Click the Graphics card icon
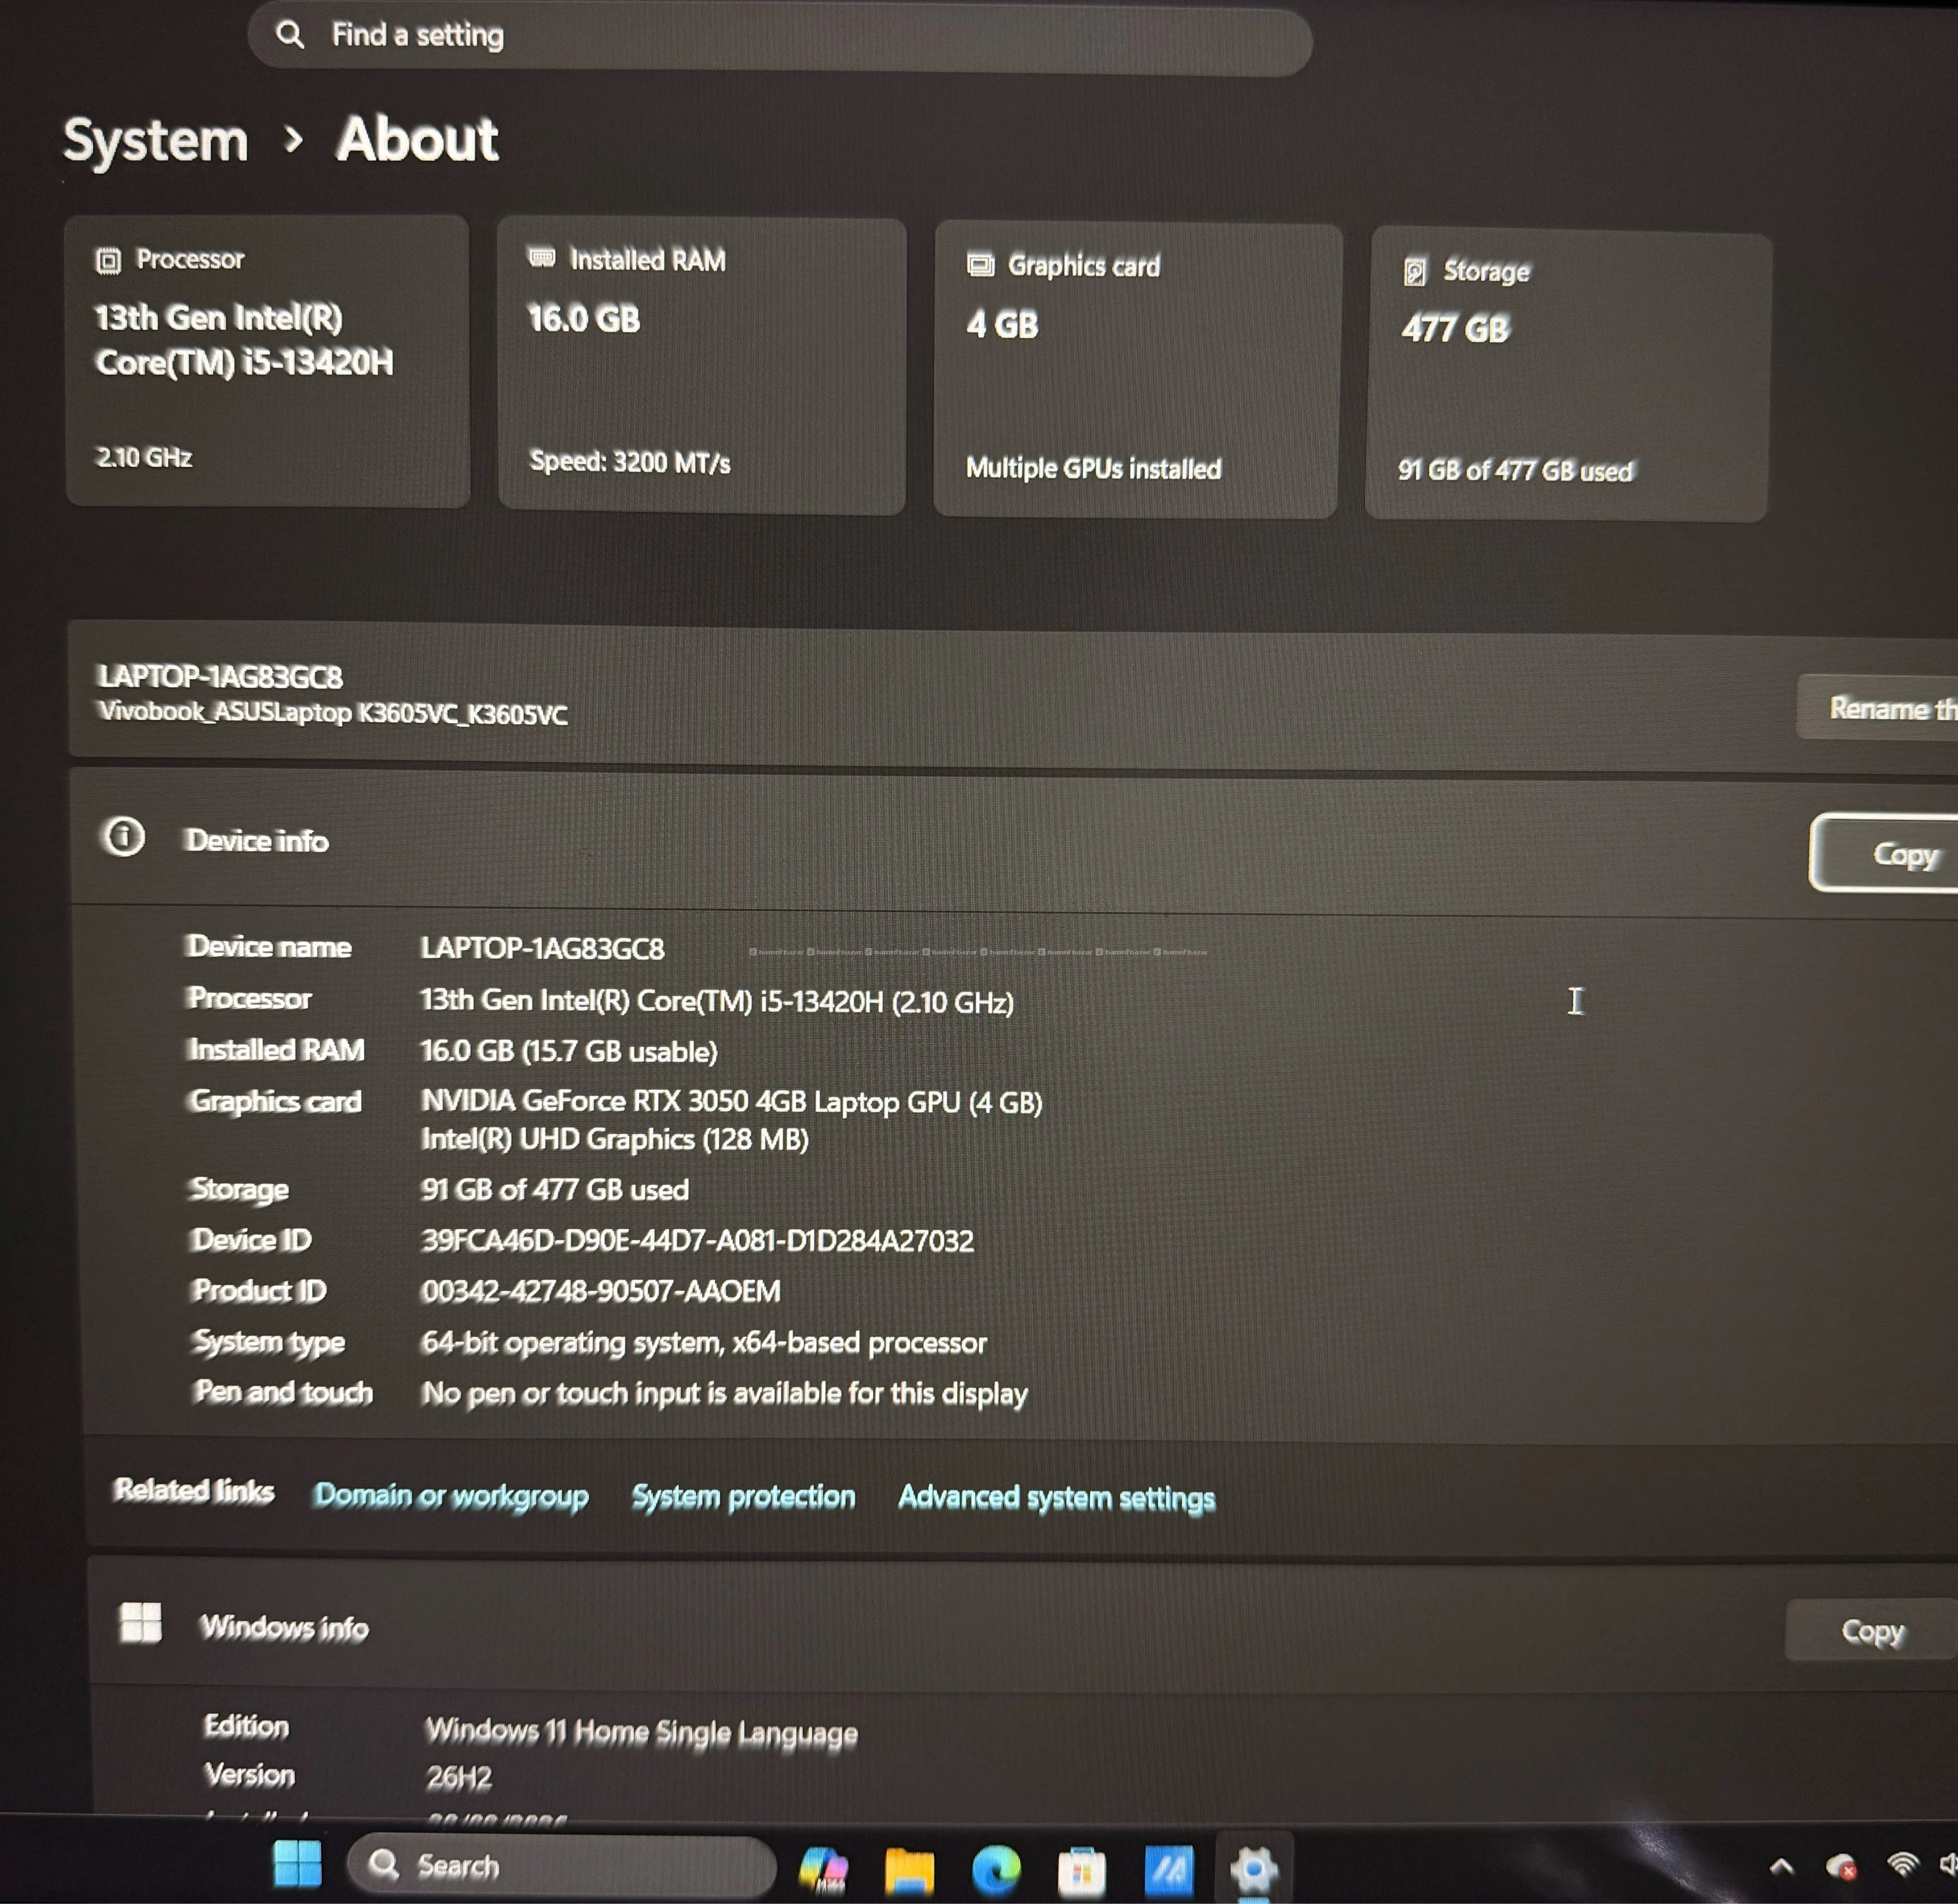The width and height of the screenshot is (1958, 1904). coord(980,265)
